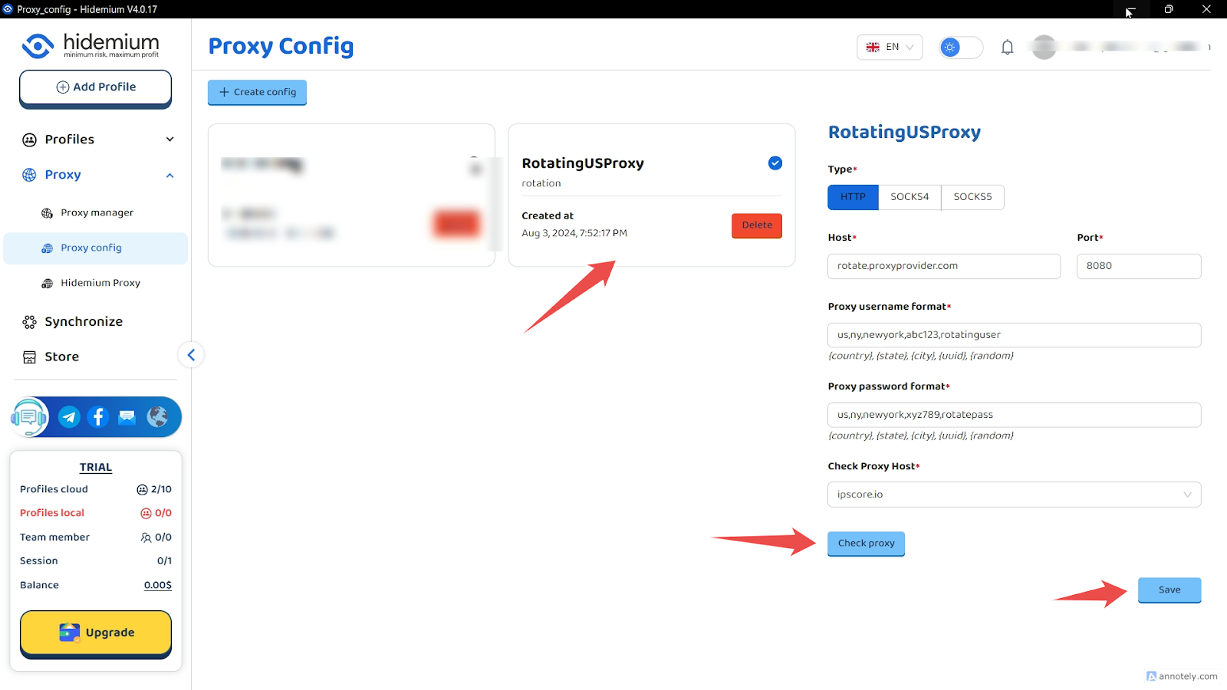Collapse the Proxy menu chevron
1227x690 pixels.
click(170, 176)
